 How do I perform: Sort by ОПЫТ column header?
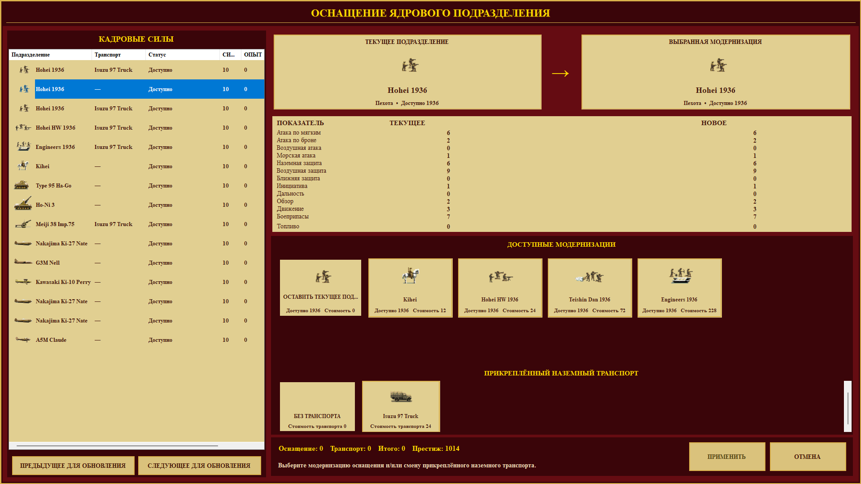(253, 55)
